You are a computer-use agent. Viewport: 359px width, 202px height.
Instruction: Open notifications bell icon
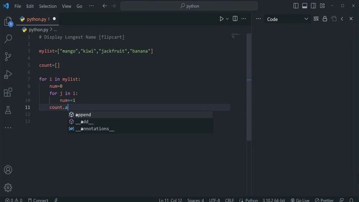click(x=351, y=200)
